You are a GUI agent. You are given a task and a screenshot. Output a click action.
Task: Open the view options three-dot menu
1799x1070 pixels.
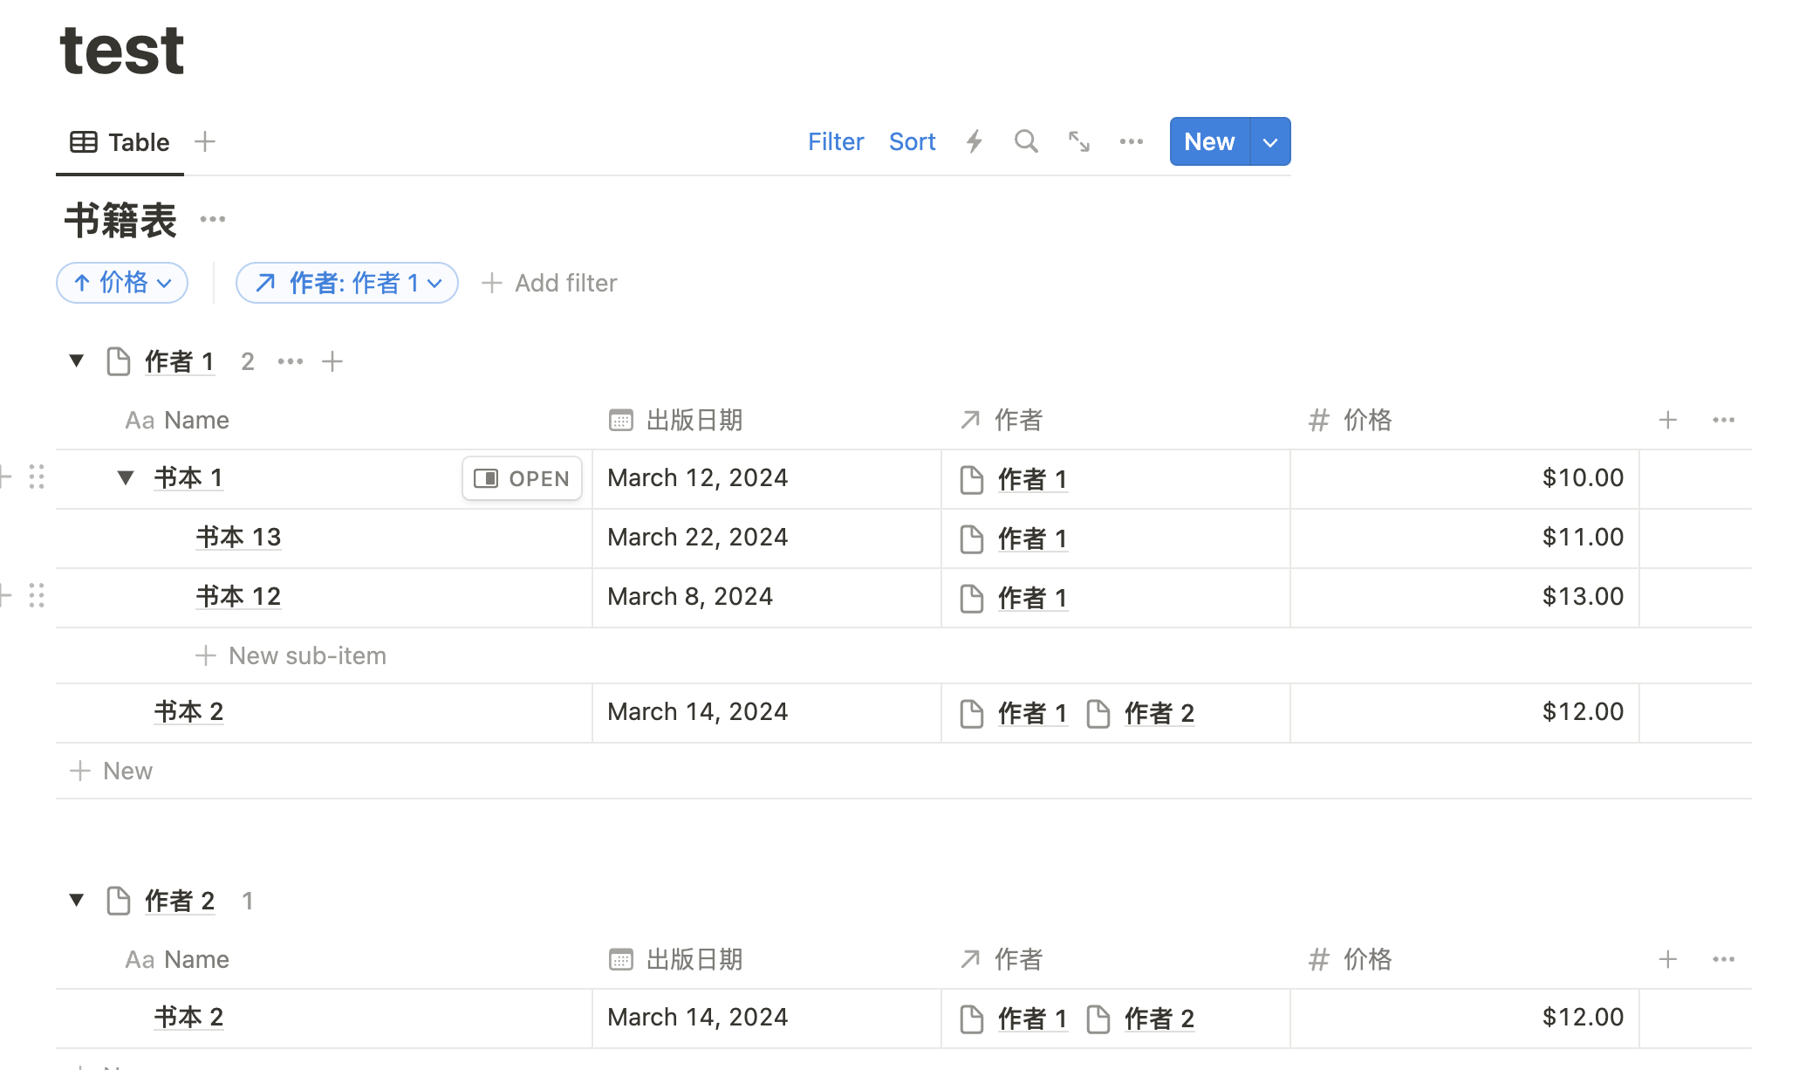point(1132,141)
